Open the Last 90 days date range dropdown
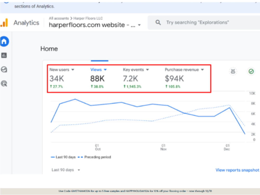The width and height of the screenshot is (260, 195). tap(66, 170)
